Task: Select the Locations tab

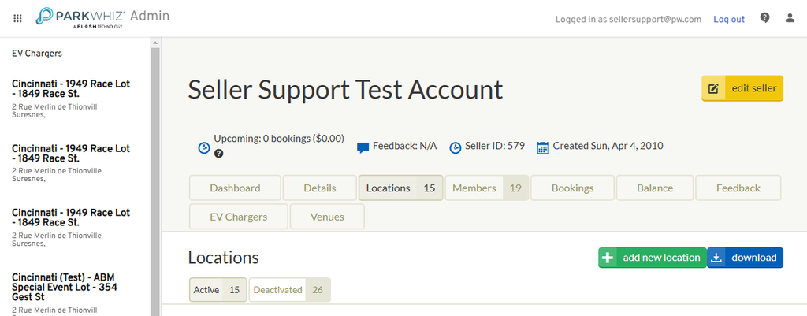Action: pos(401,188)
